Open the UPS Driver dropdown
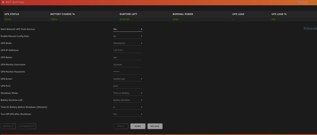Screen dimensions: 317x135 point(127,79)
